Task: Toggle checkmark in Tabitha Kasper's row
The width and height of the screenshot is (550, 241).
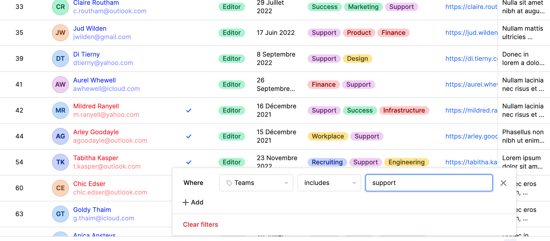Action: [x=189, y=162]
